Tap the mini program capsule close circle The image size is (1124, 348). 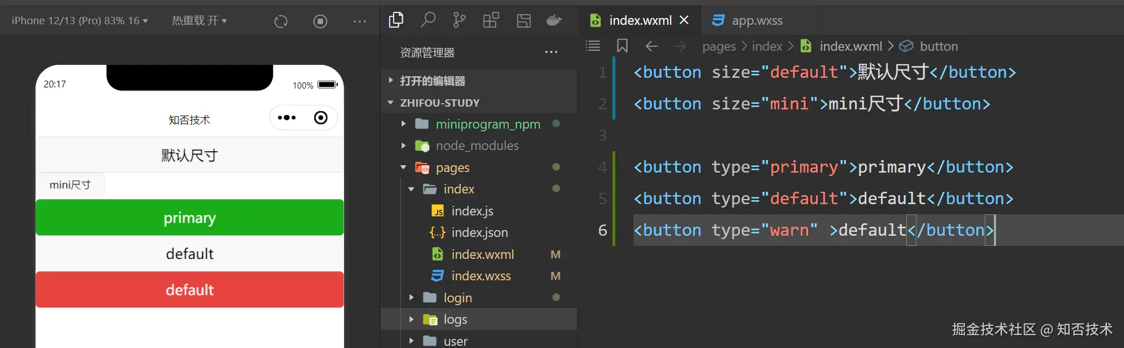click(320, 118)
